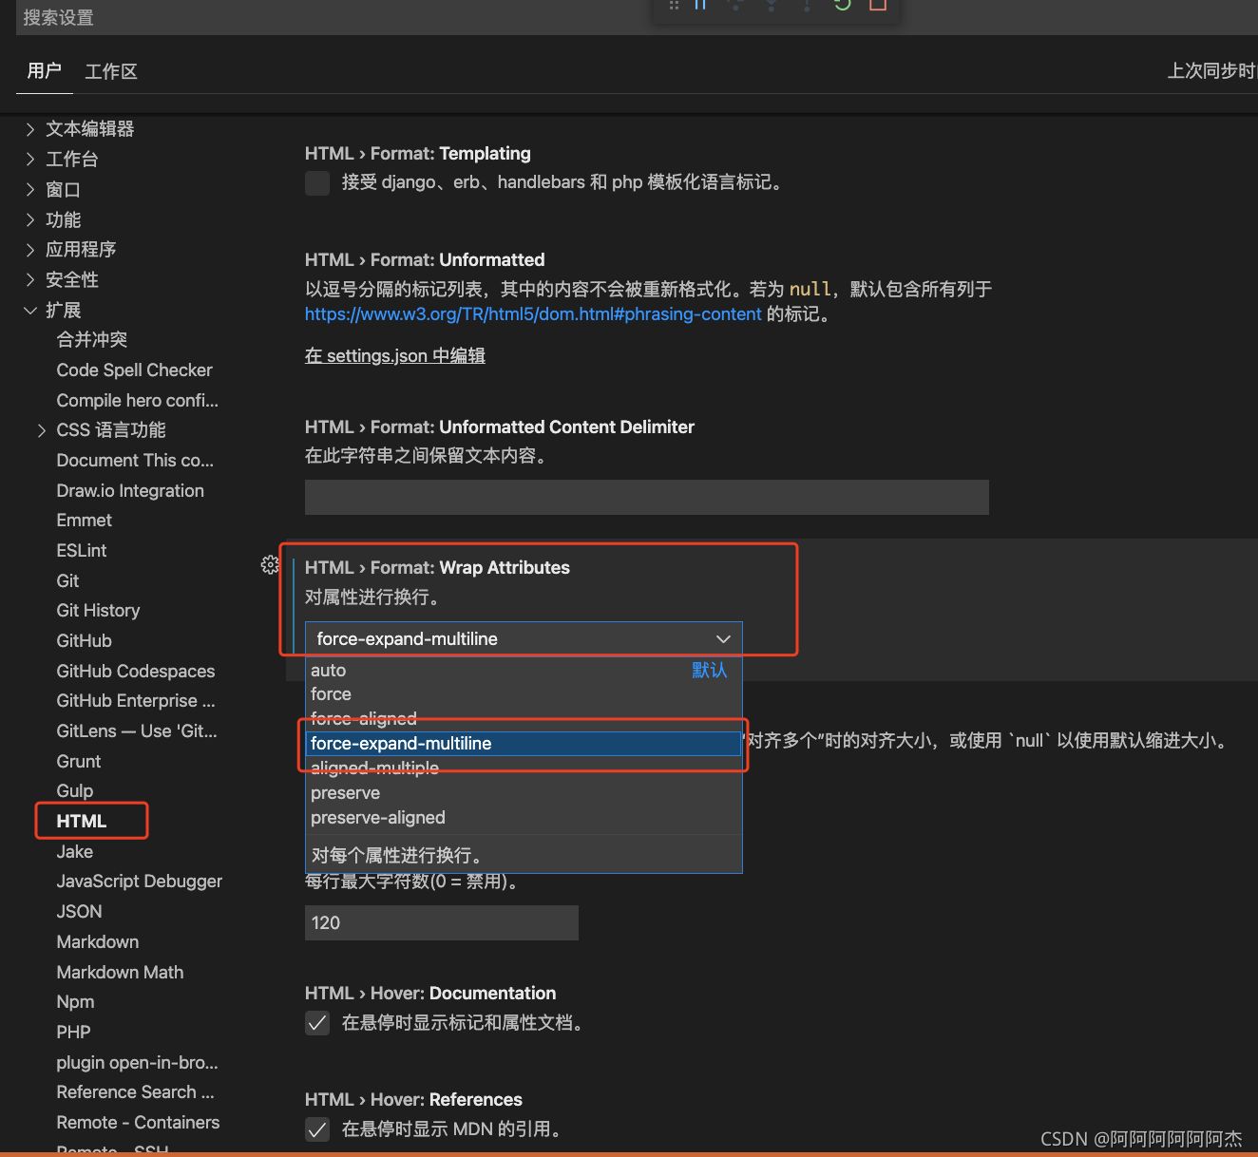Open PHP extension settings
This screenshot has width=1258, height=1157.
click(x=73, y=1033)
